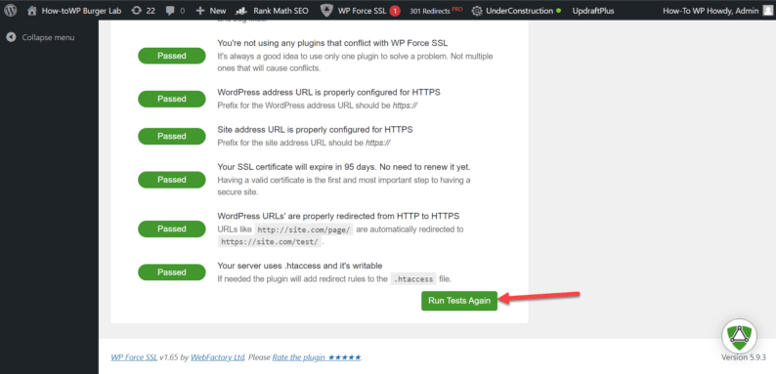Click heading 'Your server uses .htaccess and it's writable'

tap(299, 266)
